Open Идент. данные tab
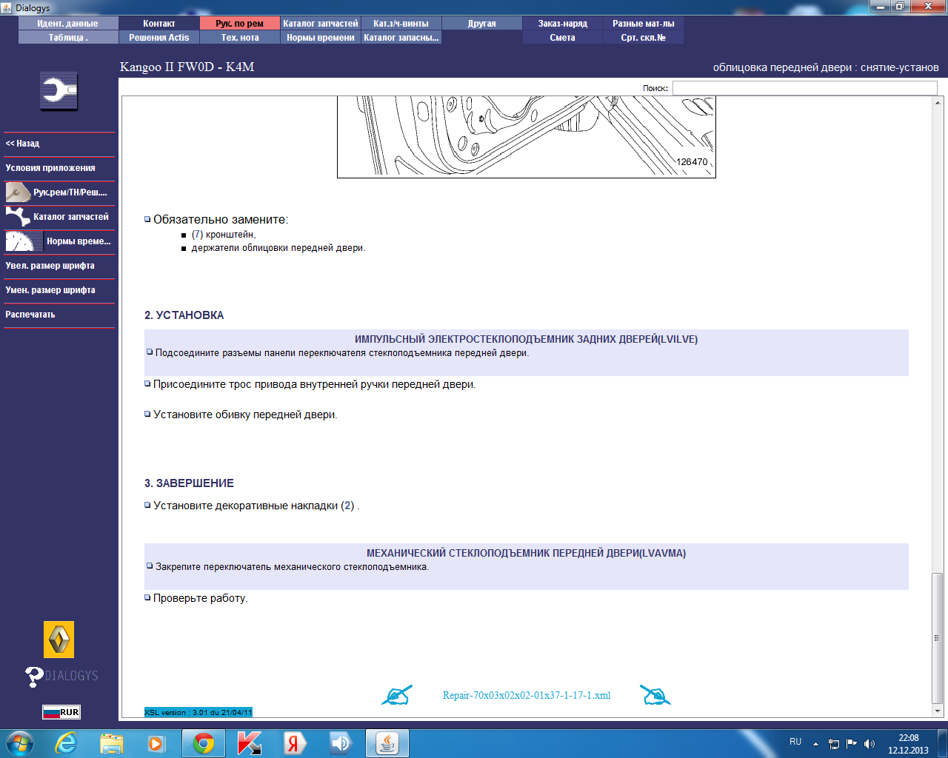Screen dimensions: 948x758 67,24
